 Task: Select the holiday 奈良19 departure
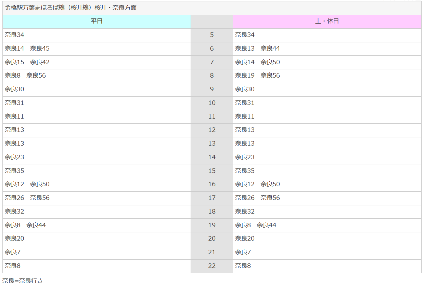tap(245, 76)
